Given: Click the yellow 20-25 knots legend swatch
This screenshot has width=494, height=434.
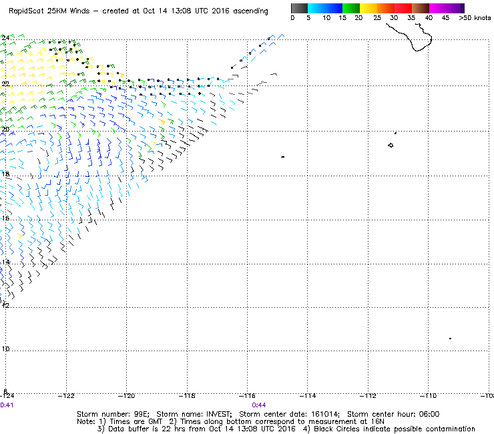Looking at the screenshot, I should (x=368, y=8).
